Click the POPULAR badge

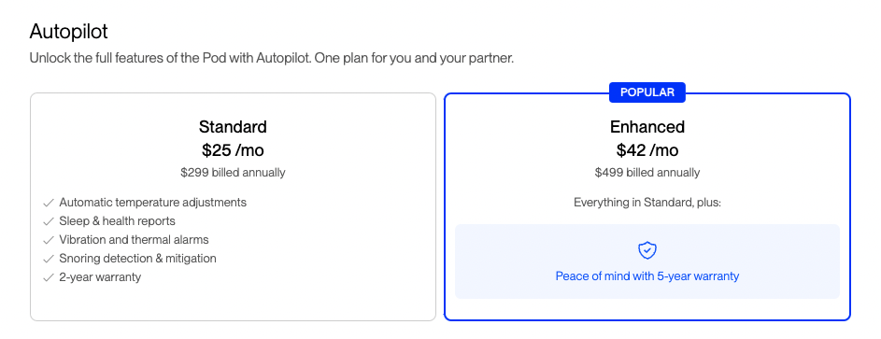point(647,92)
